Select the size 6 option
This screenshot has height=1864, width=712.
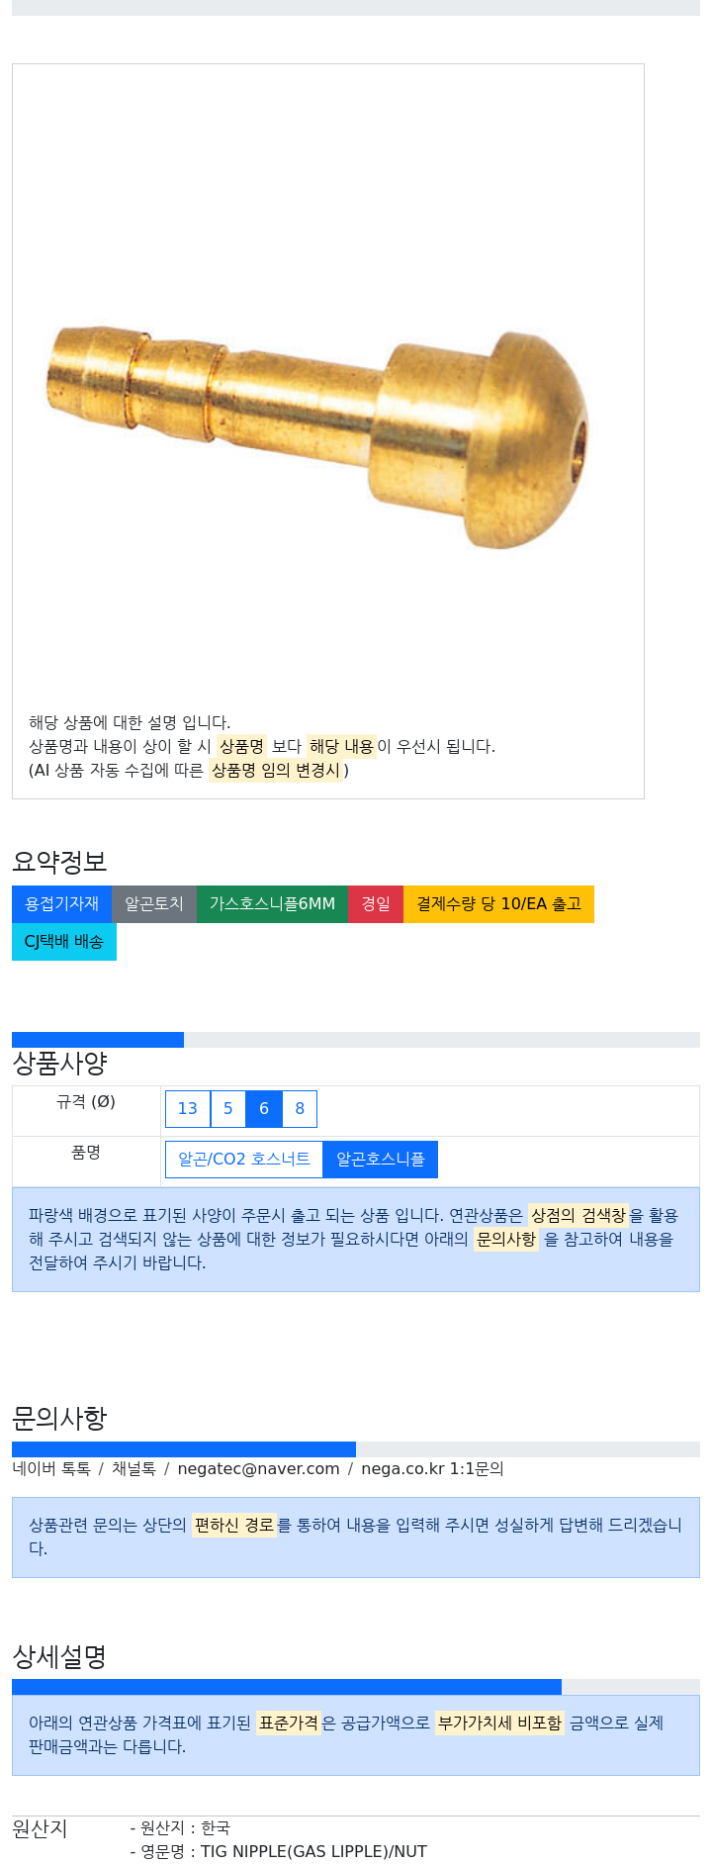[264, 1109]
